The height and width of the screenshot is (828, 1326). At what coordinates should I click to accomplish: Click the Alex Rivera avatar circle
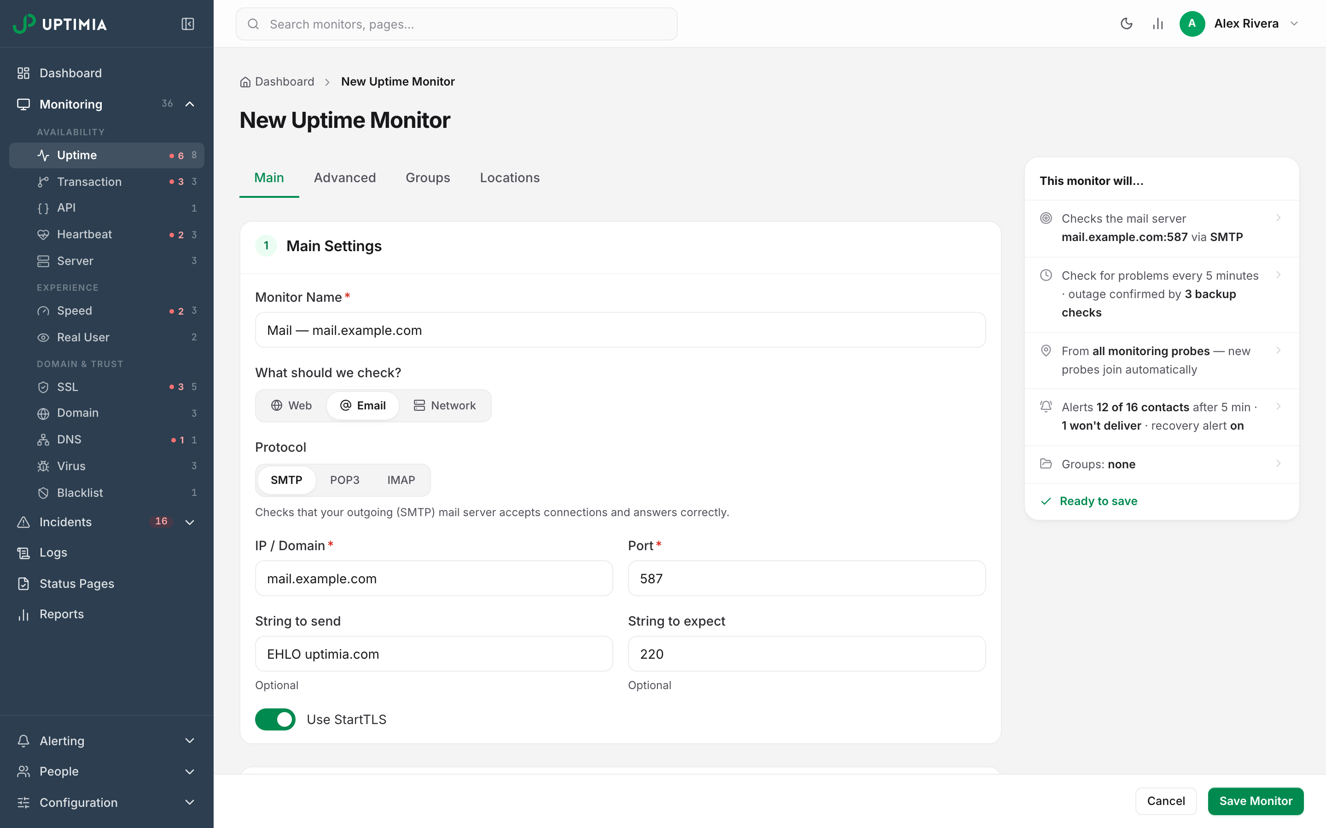click(x=1192, y=23)
